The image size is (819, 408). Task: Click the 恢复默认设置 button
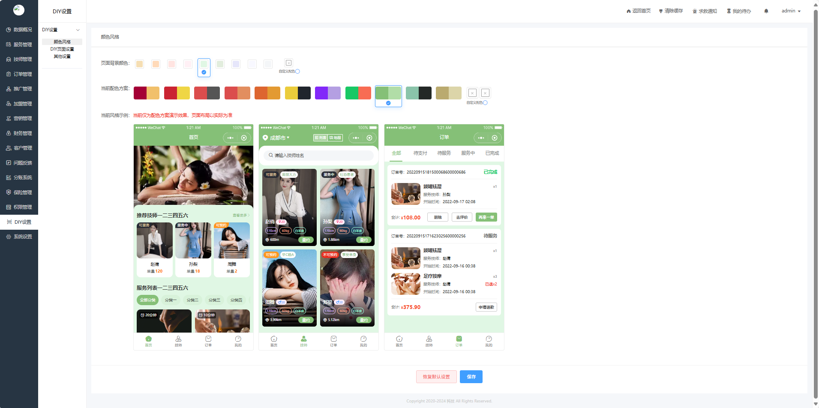click(x=436, y=377)
